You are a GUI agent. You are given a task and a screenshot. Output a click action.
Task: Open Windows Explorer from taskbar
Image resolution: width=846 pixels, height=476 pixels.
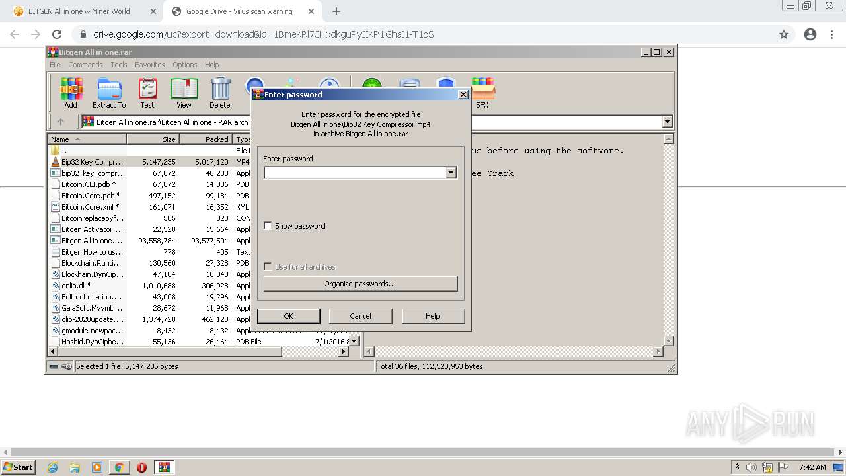[75, 467]
